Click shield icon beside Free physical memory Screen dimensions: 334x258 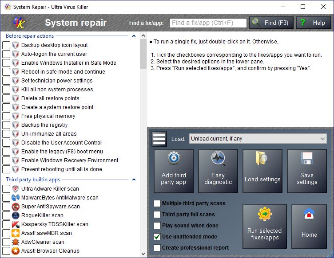pos(16,116)
